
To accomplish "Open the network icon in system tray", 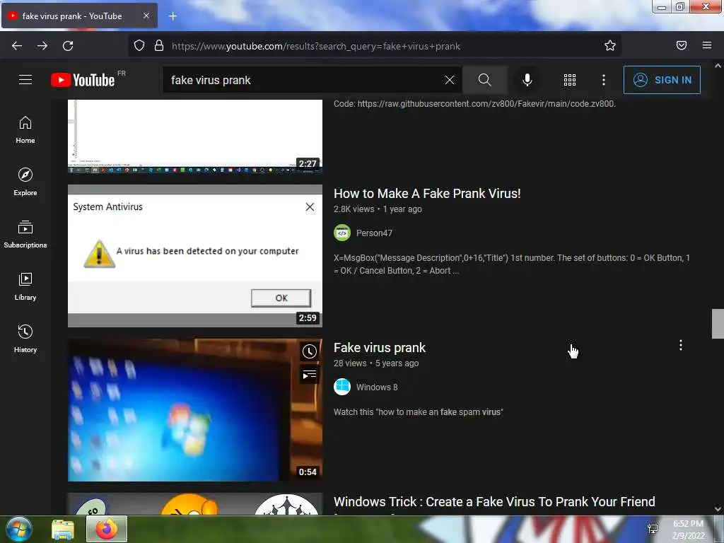I will 653,529.
